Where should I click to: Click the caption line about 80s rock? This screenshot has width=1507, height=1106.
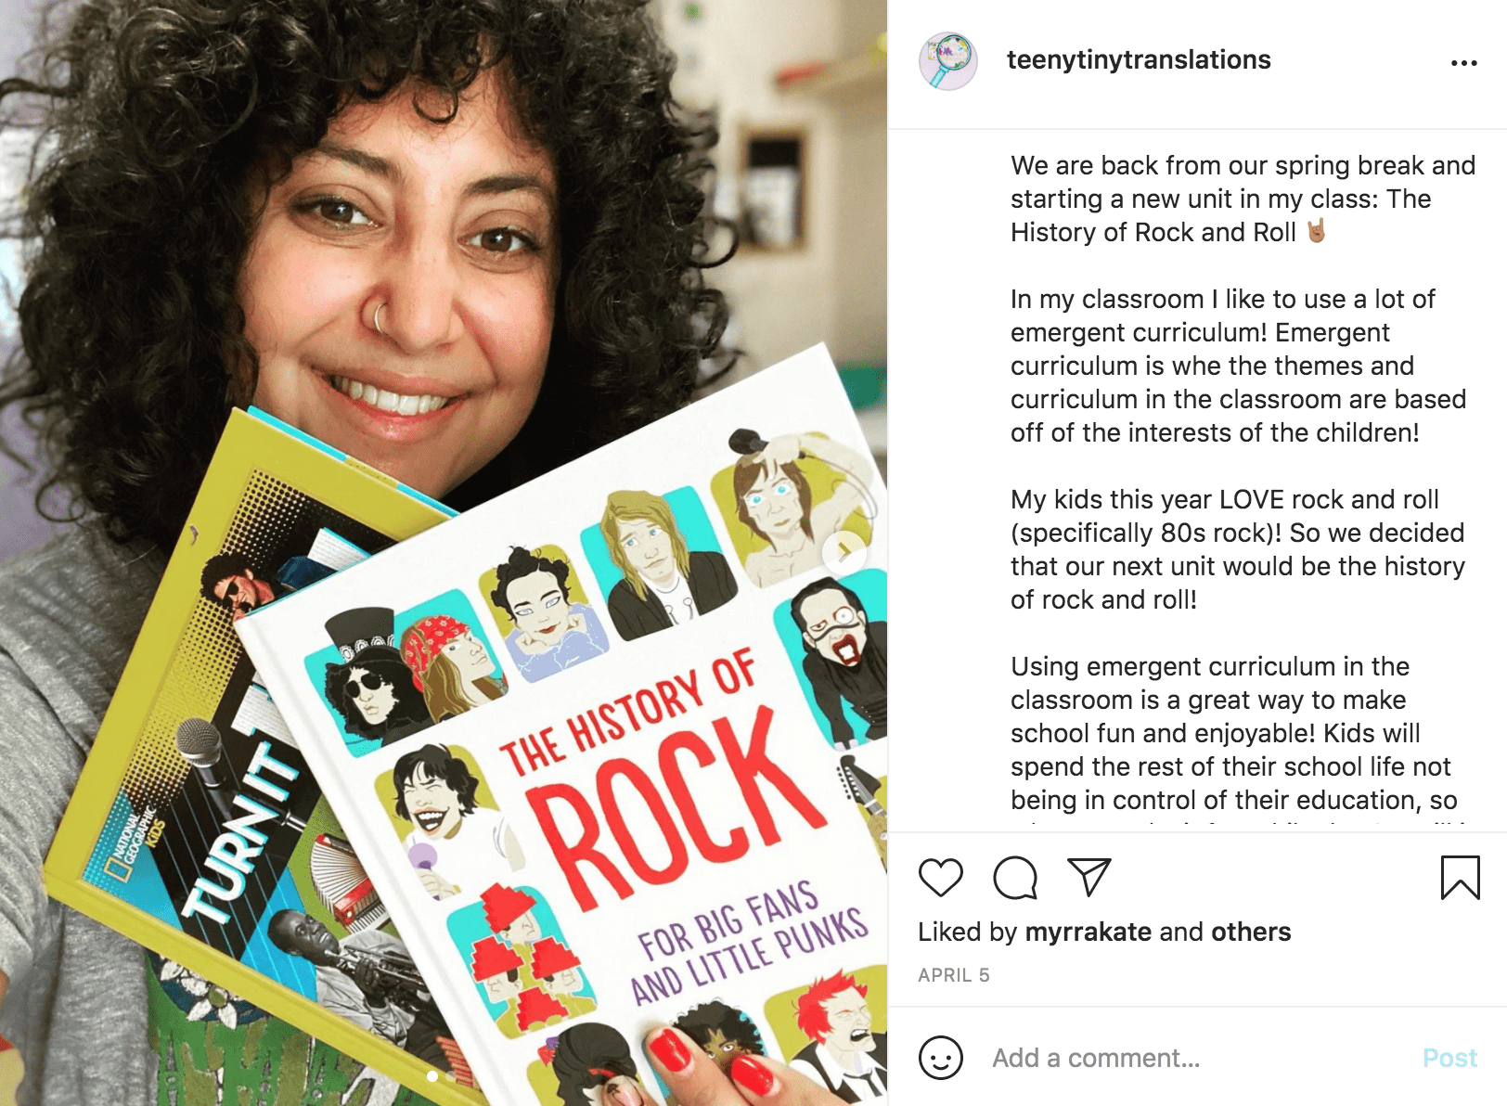[x=1238, y=533]
